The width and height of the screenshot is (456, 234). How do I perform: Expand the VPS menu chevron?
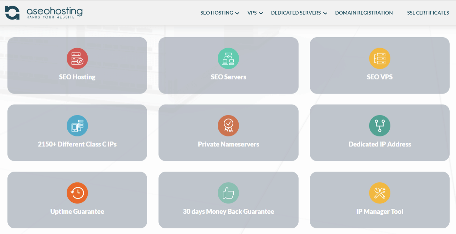261,13
